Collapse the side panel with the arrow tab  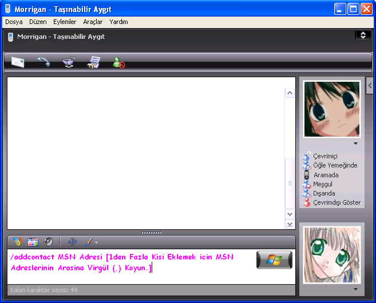[x=370, y=86]
